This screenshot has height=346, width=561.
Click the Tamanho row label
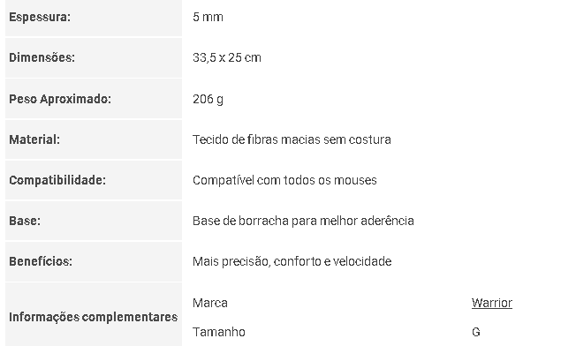(218, 332)
